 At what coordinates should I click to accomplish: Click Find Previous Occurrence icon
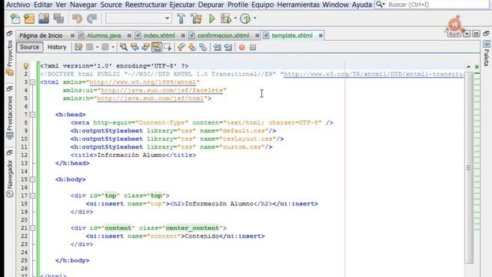[135, 47]
